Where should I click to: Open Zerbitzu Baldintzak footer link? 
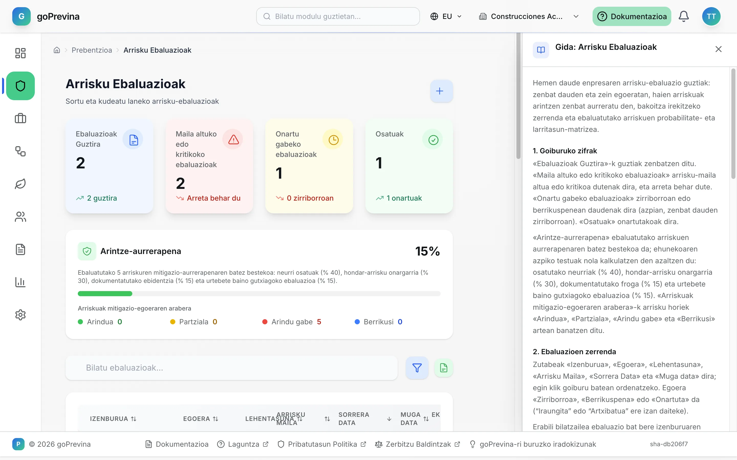click(418, 444)
